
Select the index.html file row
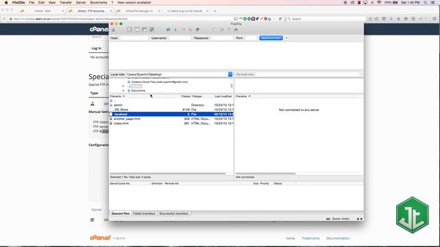click(x=171, y=123)
